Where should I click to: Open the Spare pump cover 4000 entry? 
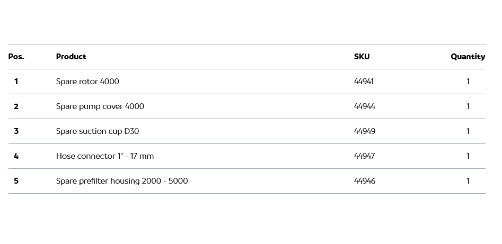tap(100, 106)
